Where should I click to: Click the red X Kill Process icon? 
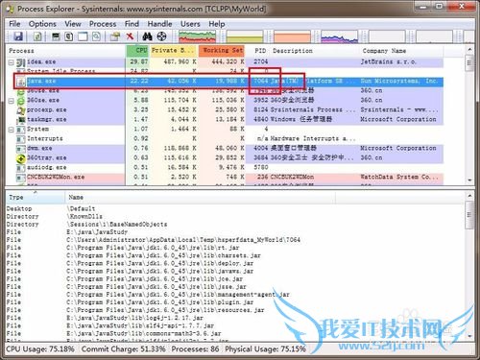coord(130,36)
